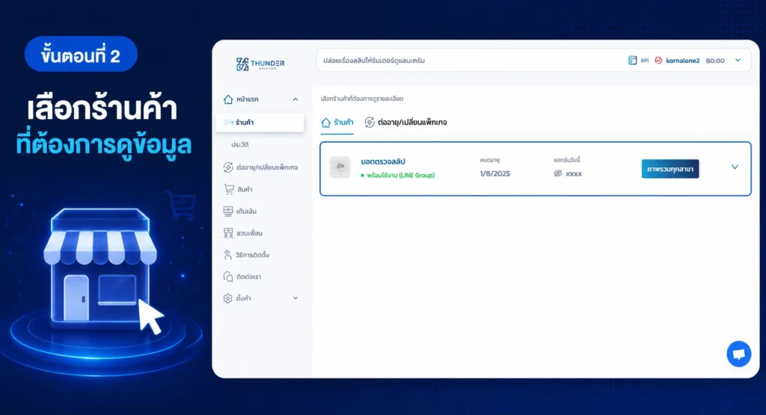Click the สินค้า shopping cart icon
766x415 pixels.
point(228,189)
